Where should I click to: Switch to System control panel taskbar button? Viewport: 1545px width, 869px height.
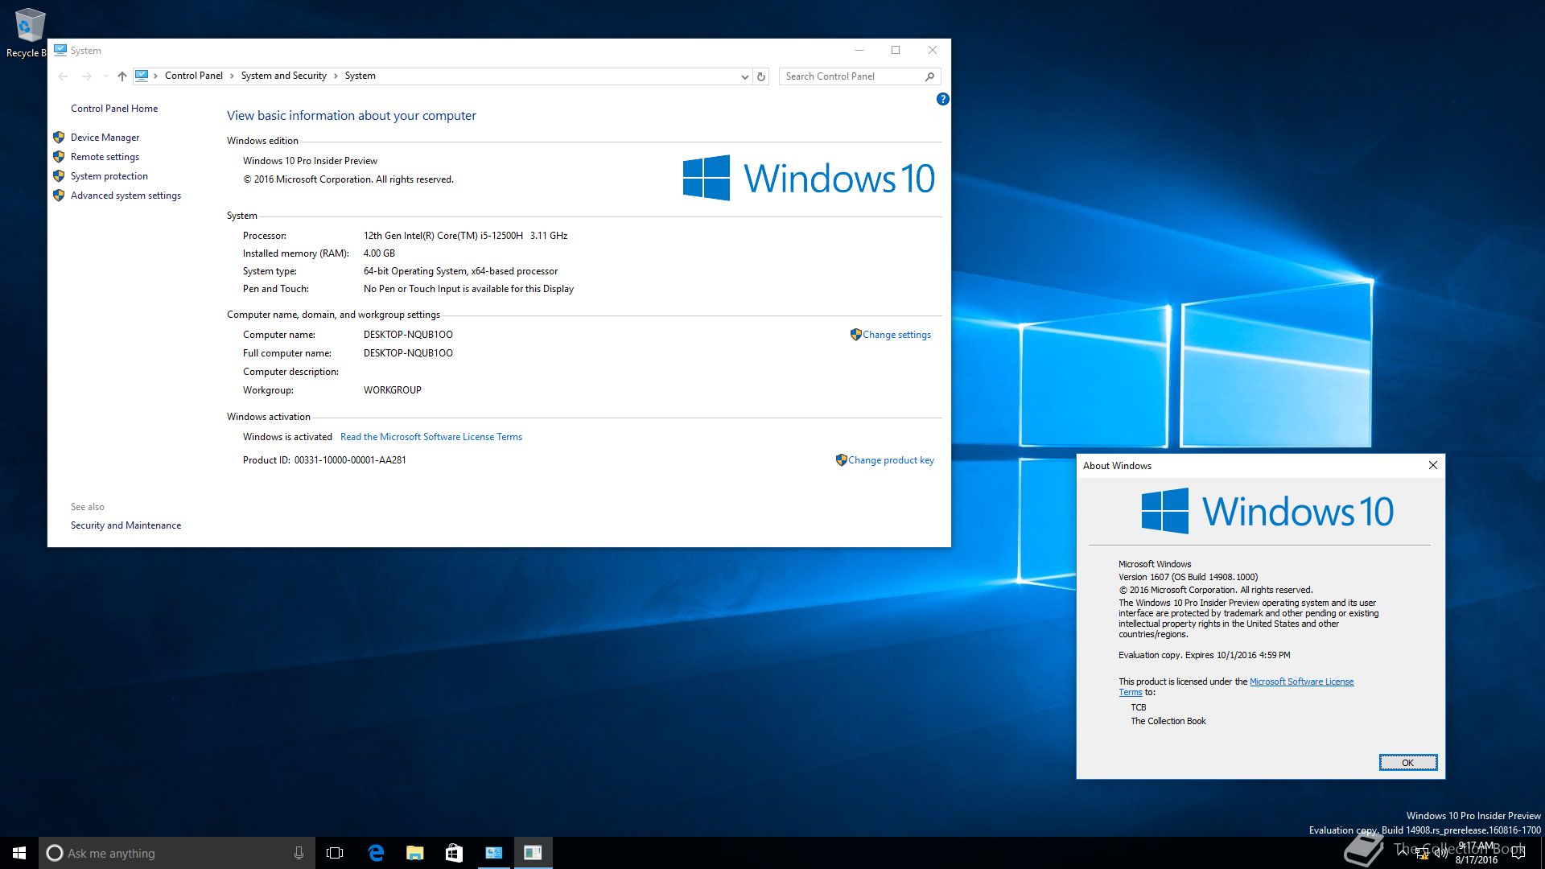493,853
